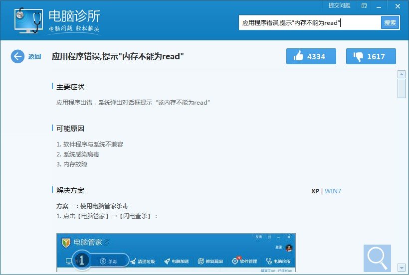Click the 电脑诊所 title text
409x275 pixels.
tap(75, 16)
